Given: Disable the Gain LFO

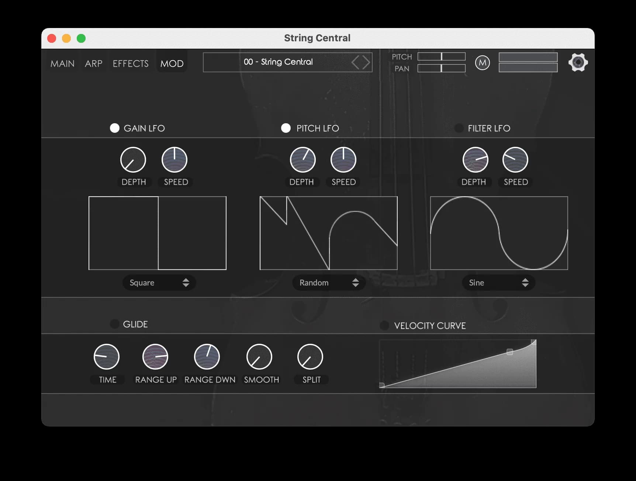Looking at the screenshot, I should coord(114,128).
